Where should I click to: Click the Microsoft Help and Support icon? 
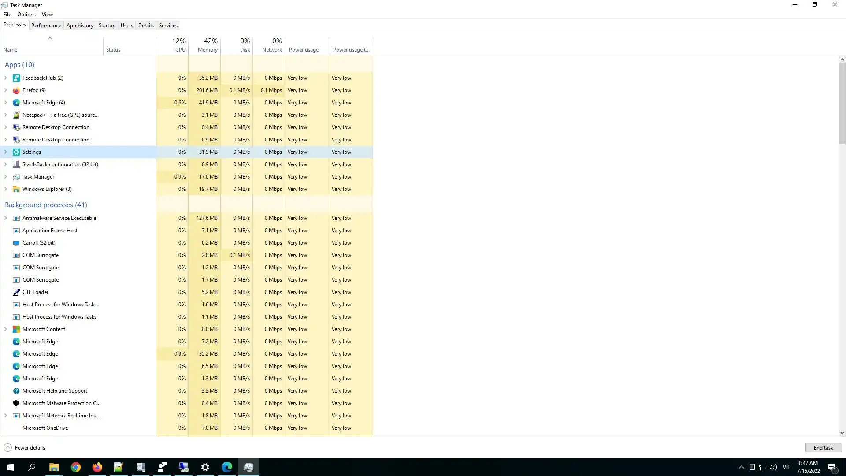(x=16, y=391)
